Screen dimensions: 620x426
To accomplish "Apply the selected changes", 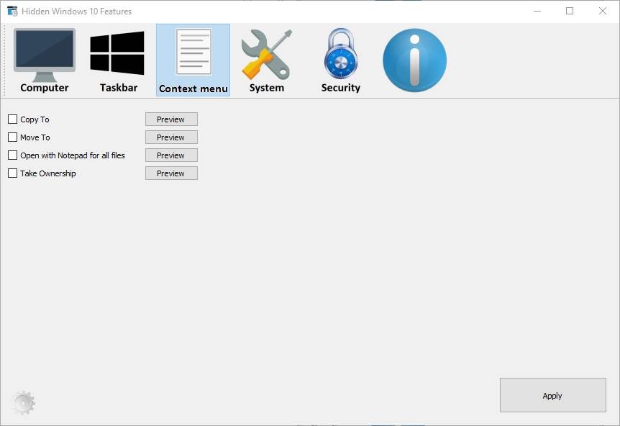I will click(x=553, y=395).
